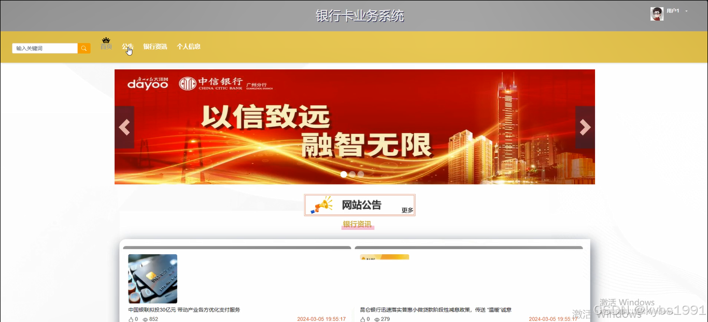Click the view-count eye icon beside 852
This screenshot has height=322, width=708.
(145, 319)
